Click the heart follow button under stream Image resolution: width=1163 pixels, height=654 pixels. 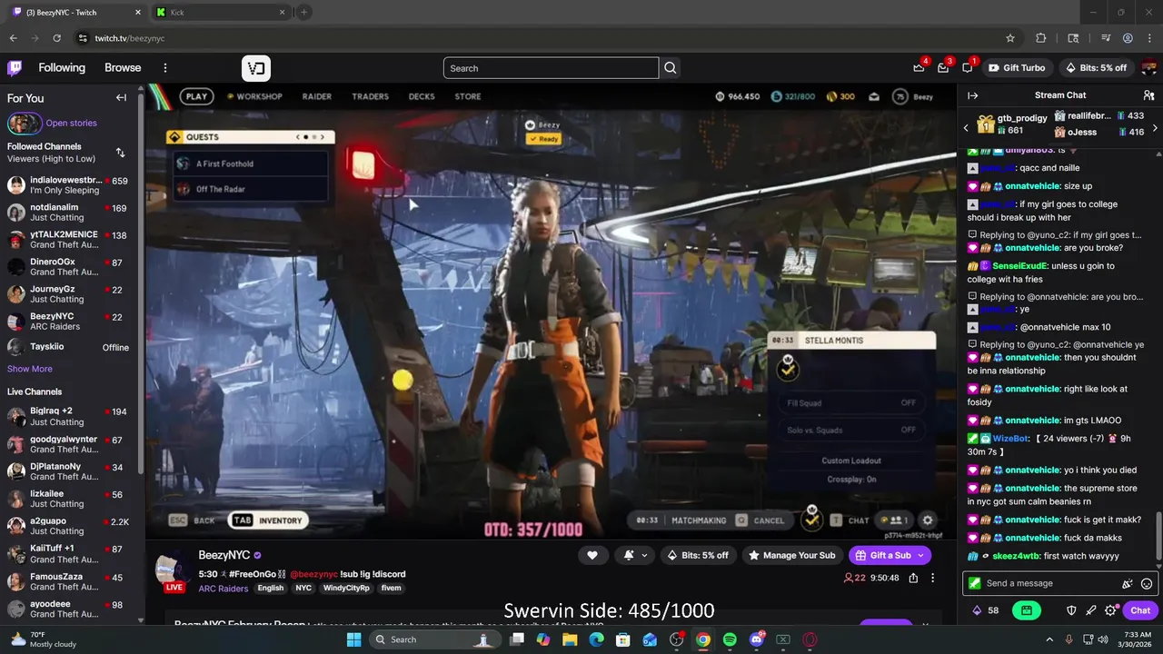[592, 556]
